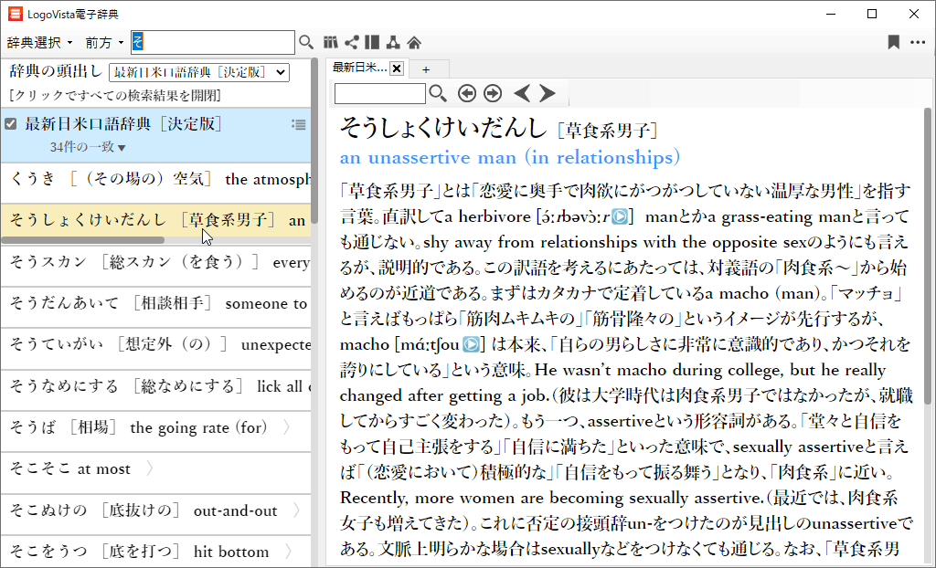Open the 前方 search mode dropdown
Screen dimensions: 936x568
(x=104, y=43)
